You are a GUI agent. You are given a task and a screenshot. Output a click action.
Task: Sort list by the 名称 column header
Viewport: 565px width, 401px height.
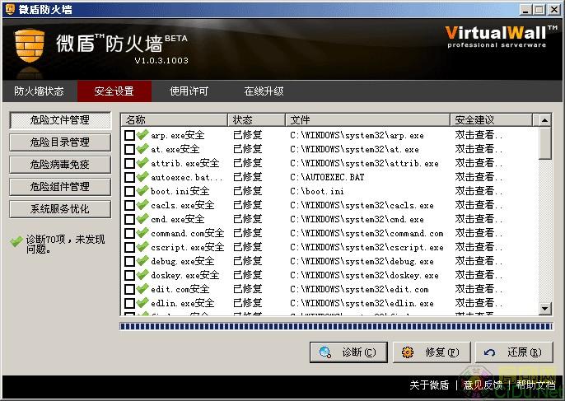[174, 120]
